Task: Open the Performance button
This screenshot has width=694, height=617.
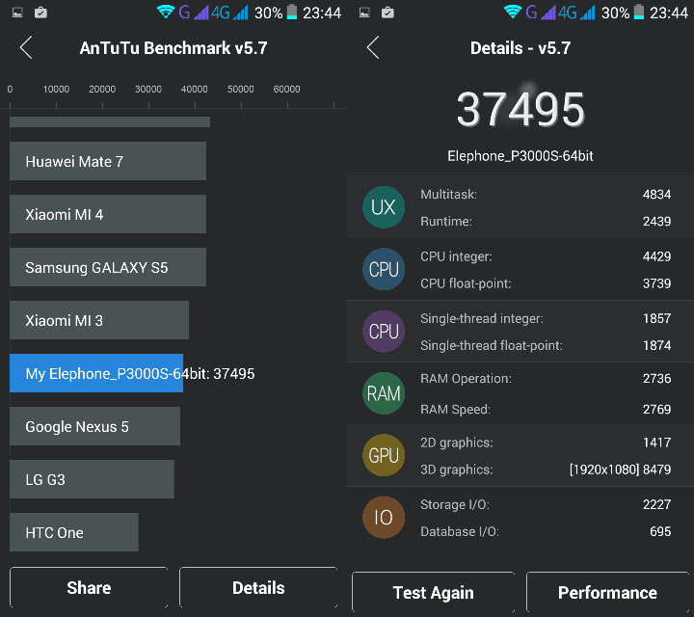Action: [x=607, y=592]
